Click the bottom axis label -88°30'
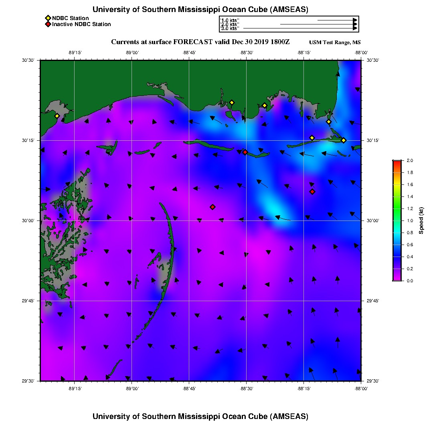This screenshot has width=441, height=421. click(x=247, y=389)
